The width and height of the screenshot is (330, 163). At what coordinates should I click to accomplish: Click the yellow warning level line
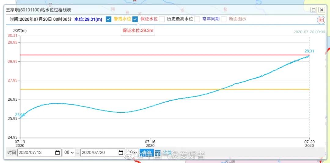(165, 89)
